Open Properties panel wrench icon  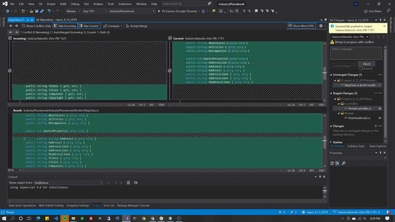[x=343, y=163]
